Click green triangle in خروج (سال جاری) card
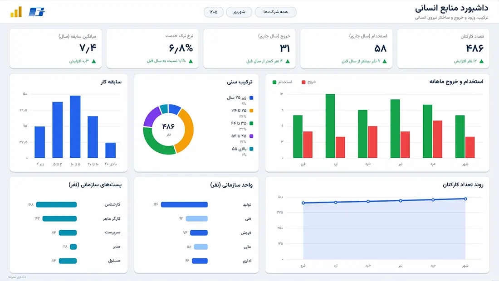The width and height of the screenshot is (499, 281). [x=288, y=61]
